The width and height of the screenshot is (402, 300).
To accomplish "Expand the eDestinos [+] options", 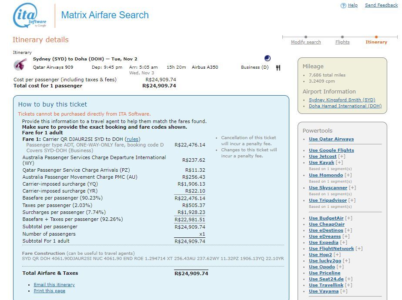I will [348, 230].
